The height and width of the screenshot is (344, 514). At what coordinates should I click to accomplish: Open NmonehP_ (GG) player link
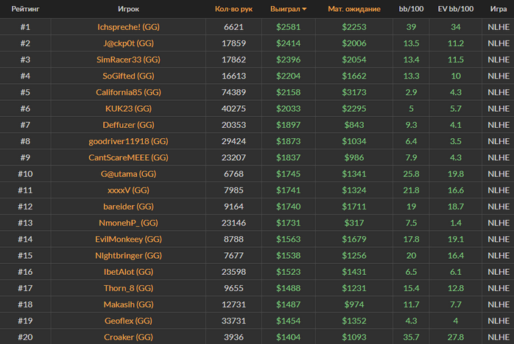(128, 223)
